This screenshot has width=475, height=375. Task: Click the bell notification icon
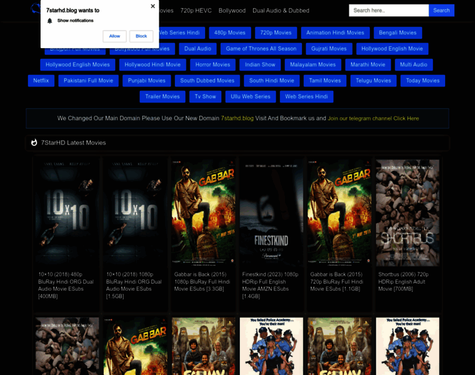(x=49, y=21)
